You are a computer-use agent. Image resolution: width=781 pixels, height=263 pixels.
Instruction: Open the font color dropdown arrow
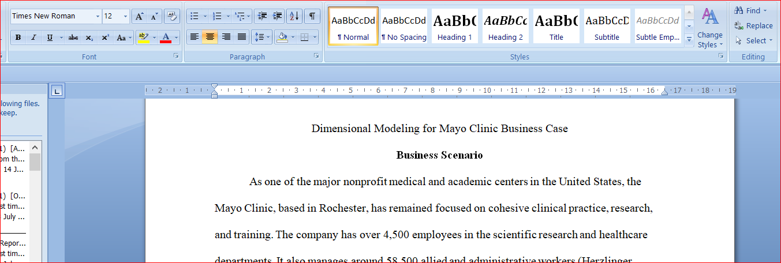point(176,37)
